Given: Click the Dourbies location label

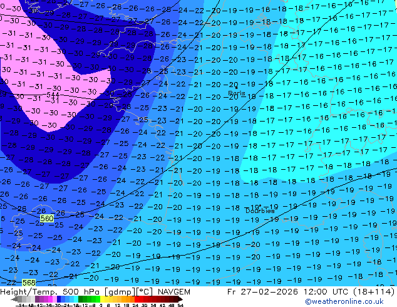Looking at the screenshot, I should [260, 211].
